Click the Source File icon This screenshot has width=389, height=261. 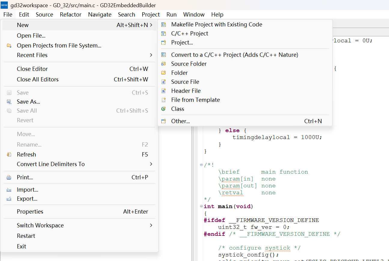163,82
